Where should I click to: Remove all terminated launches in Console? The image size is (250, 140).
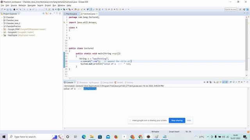pyautogui.click(x=211, y=82)
